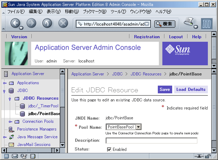
Task: Click the Load Defaults button
Action: click(191, 89)
